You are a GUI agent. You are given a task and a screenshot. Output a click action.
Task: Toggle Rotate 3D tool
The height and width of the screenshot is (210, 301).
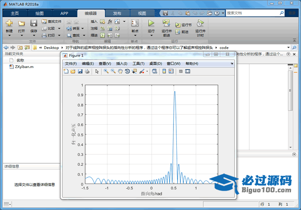pos(127,71)
